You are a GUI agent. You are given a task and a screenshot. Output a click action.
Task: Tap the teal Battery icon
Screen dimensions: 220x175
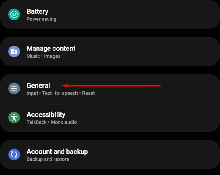click(x=14, y=14)
